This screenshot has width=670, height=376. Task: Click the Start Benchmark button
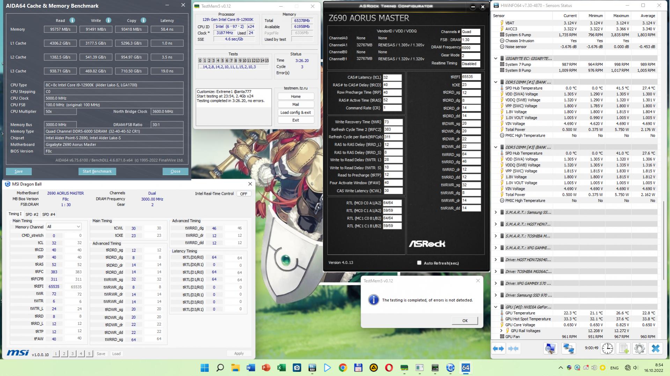pyautogui.click(x=97, y=171)
